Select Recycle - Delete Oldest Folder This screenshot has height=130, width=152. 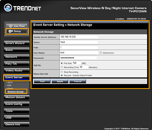[x=61, y=75]
